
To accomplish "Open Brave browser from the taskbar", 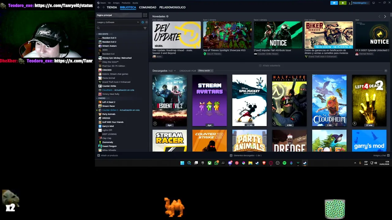I will (264, 163).
